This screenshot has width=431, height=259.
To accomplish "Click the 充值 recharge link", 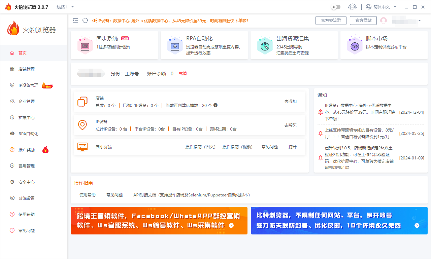I will [x=183, y=74].
